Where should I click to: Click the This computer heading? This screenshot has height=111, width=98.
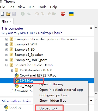13,29
